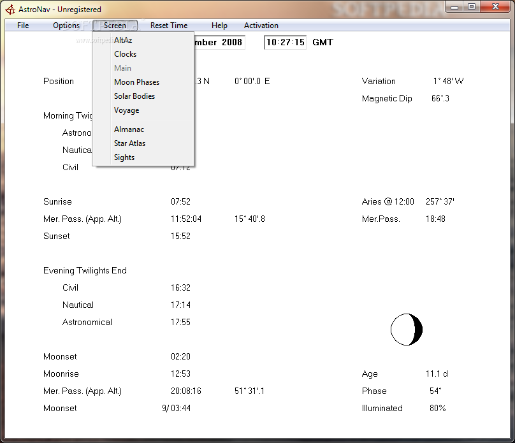Screen dimensions: 515x443
Task: Click the Variation value 1° 48' W
Action: coord(448,81)
